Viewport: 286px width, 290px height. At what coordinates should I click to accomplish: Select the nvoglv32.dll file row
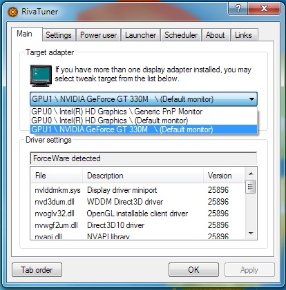click(137, 214)
